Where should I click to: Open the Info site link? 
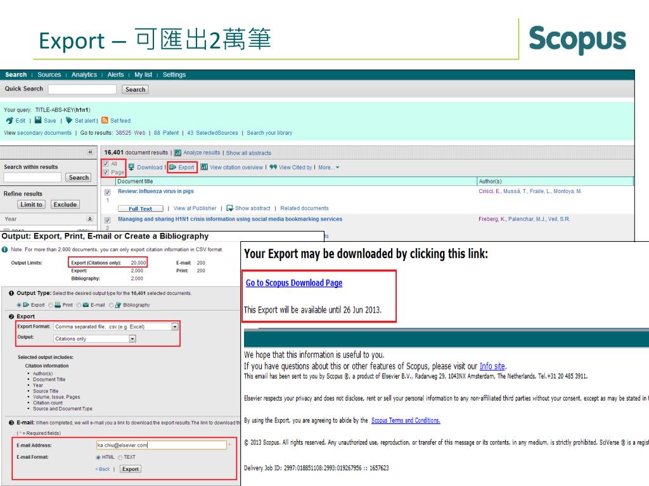(x=492, y=366)
